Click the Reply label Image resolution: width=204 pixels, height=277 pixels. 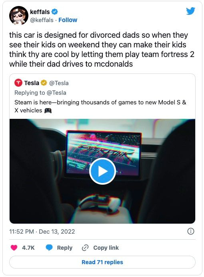(65, 248)
